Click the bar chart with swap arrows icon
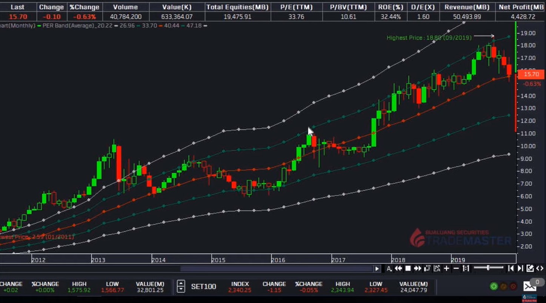This screenshot has width=546, height=303. point(427,268)
